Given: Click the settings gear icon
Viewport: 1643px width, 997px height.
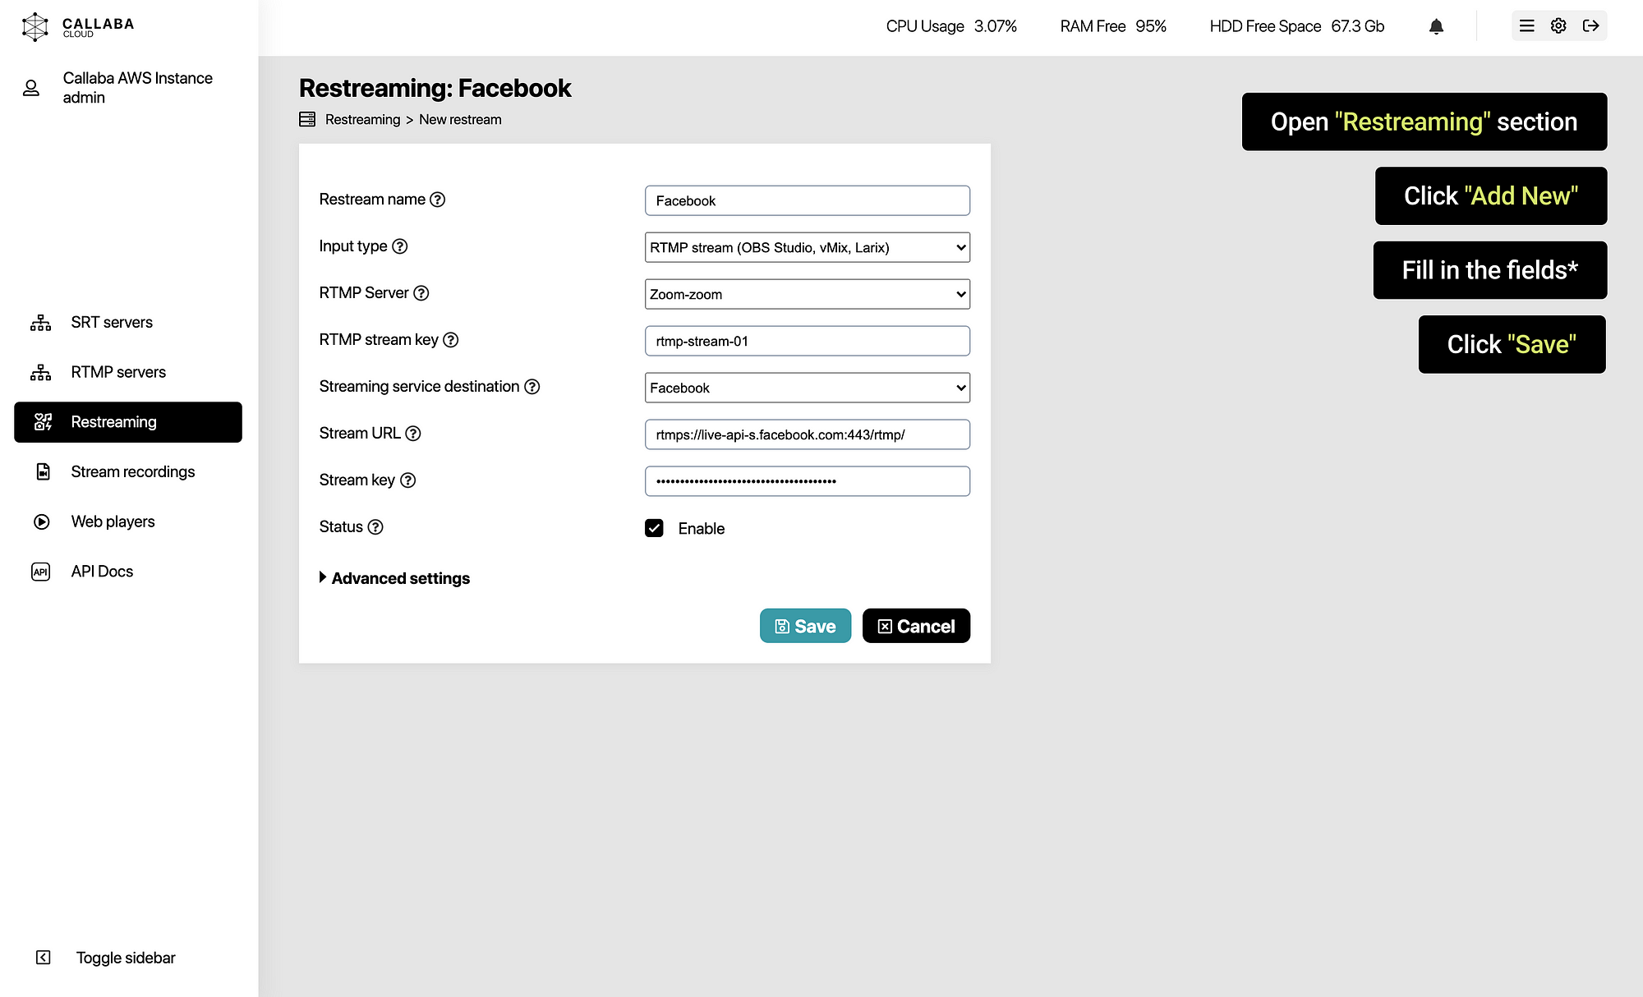Looking at the screenshot, I should tap(1558, 25).
